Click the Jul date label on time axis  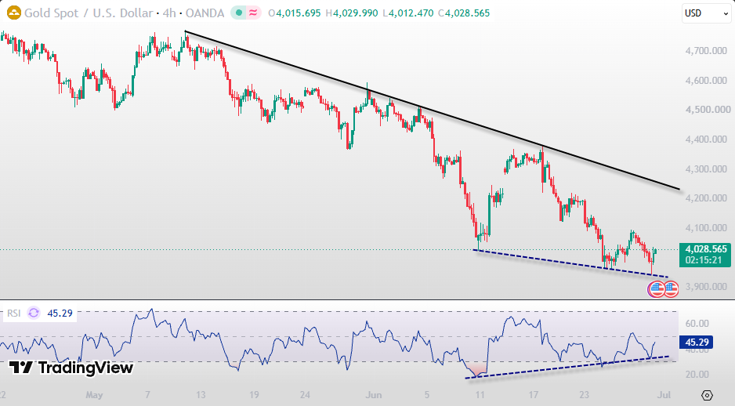pyautogui.click(x=664, y=395)
